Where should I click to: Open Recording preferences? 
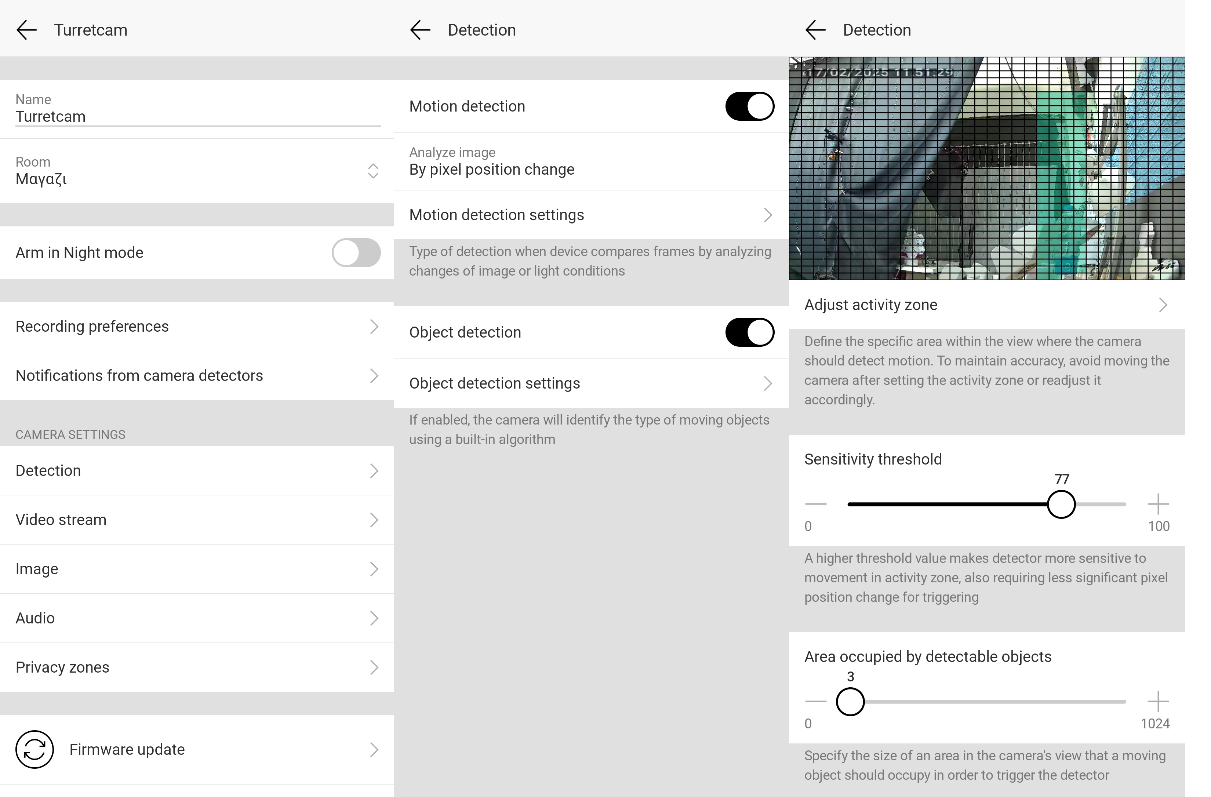click(196, 326)
